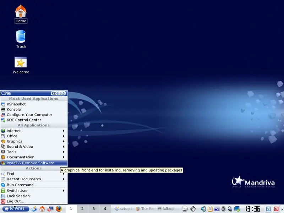This screenshot has height=213, width=284.
Task: Launch Konsole from the menu
Action: click(x=34, y=109)
